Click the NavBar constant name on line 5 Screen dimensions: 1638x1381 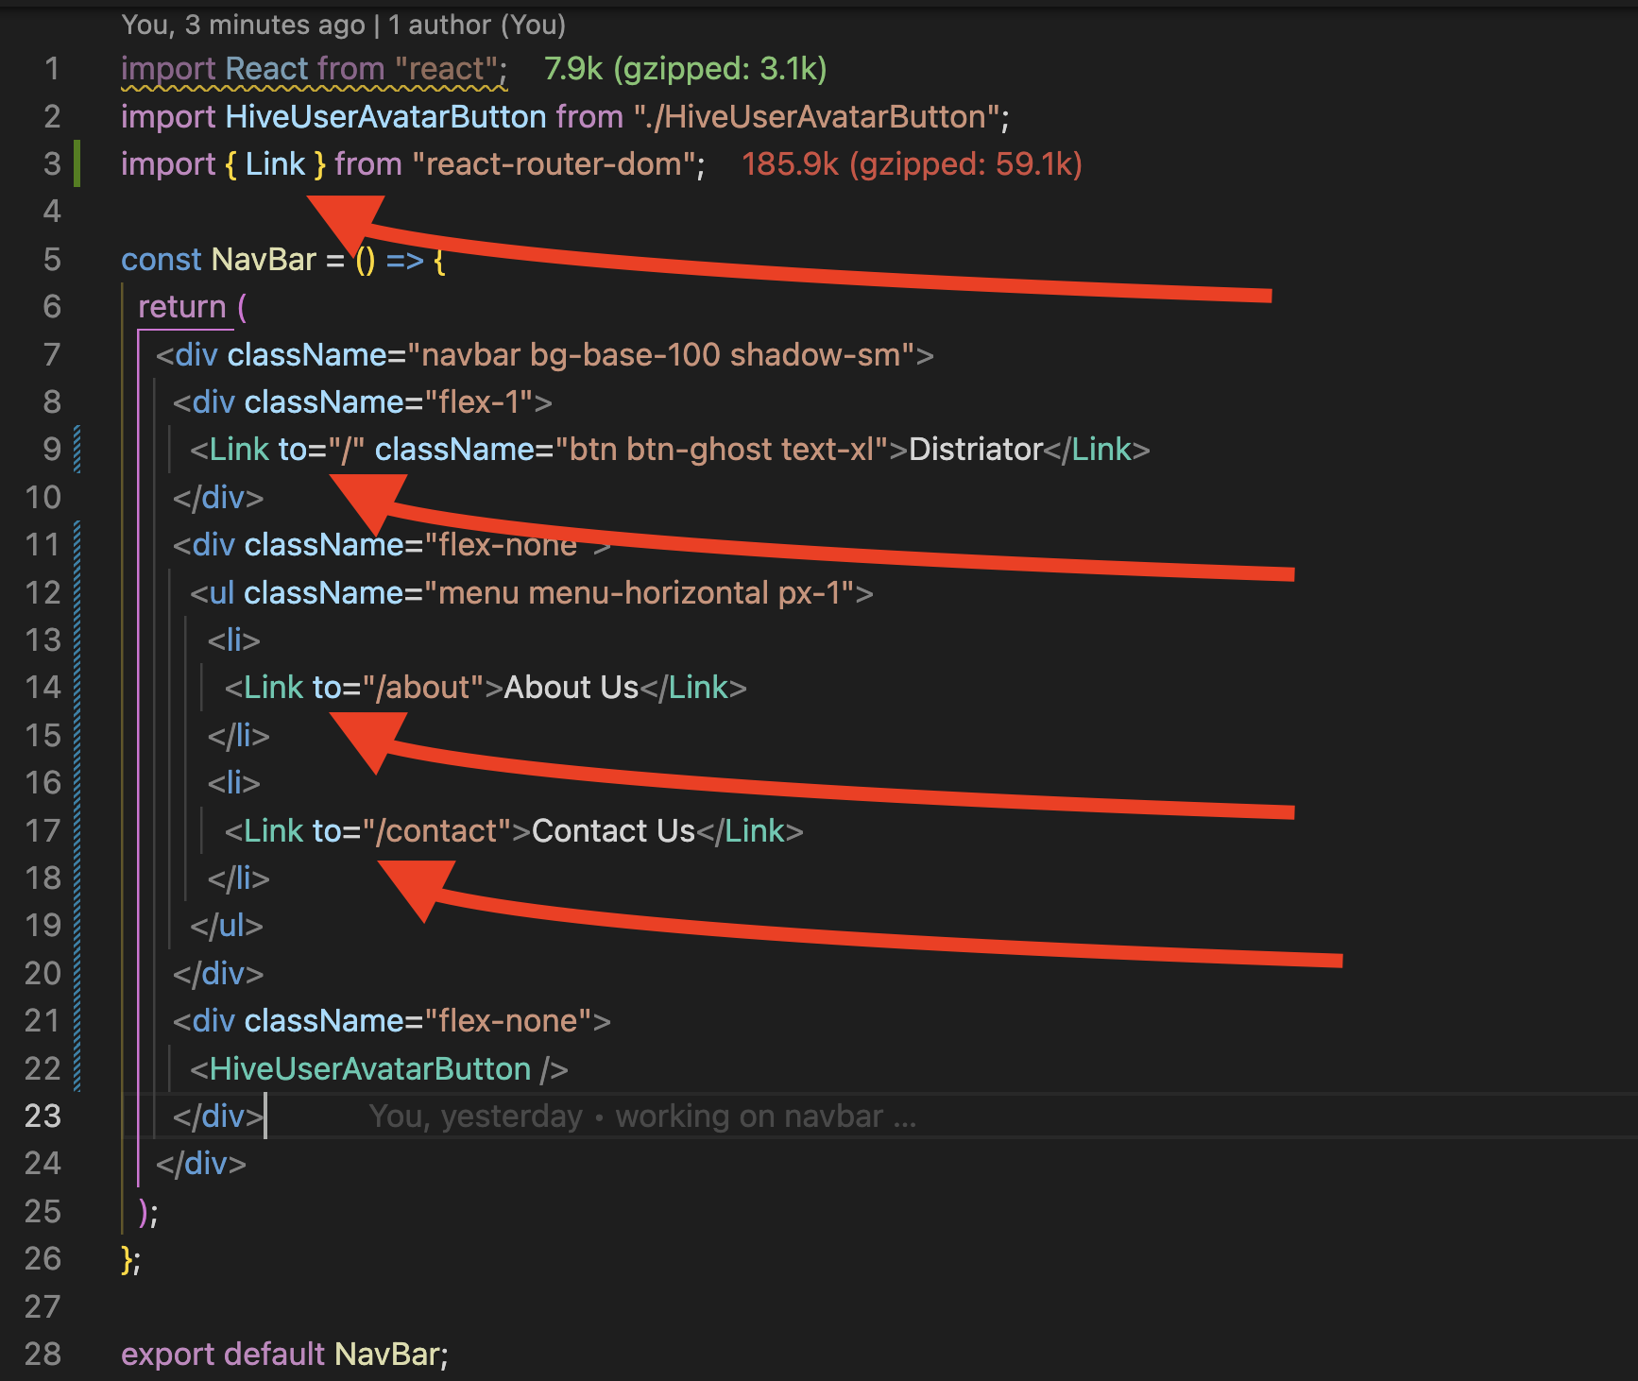tap(264, 260)
